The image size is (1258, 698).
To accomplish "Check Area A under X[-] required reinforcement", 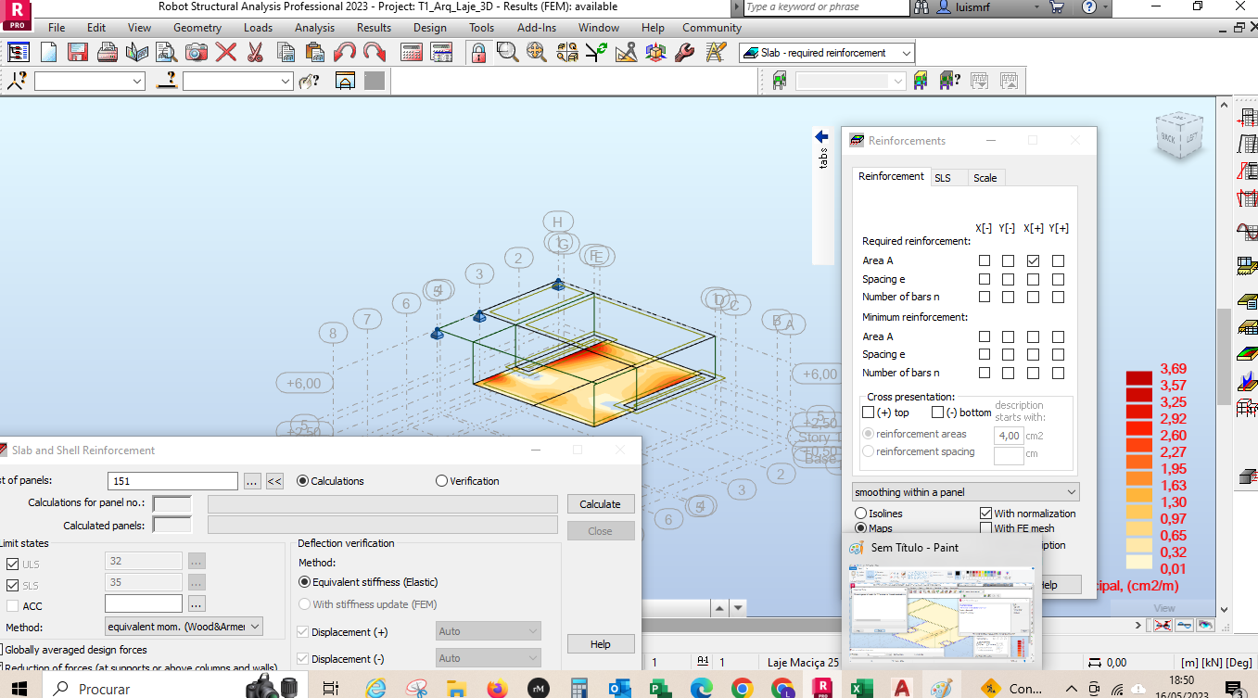I will 985,260.
